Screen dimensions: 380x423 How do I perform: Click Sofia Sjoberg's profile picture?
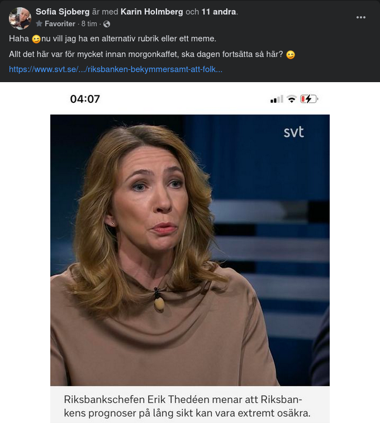pos(20,18)
